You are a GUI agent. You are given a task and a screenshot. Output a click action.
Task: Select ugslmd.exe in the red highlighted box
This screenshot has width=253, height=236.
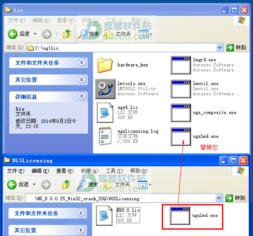pos(180,216)
